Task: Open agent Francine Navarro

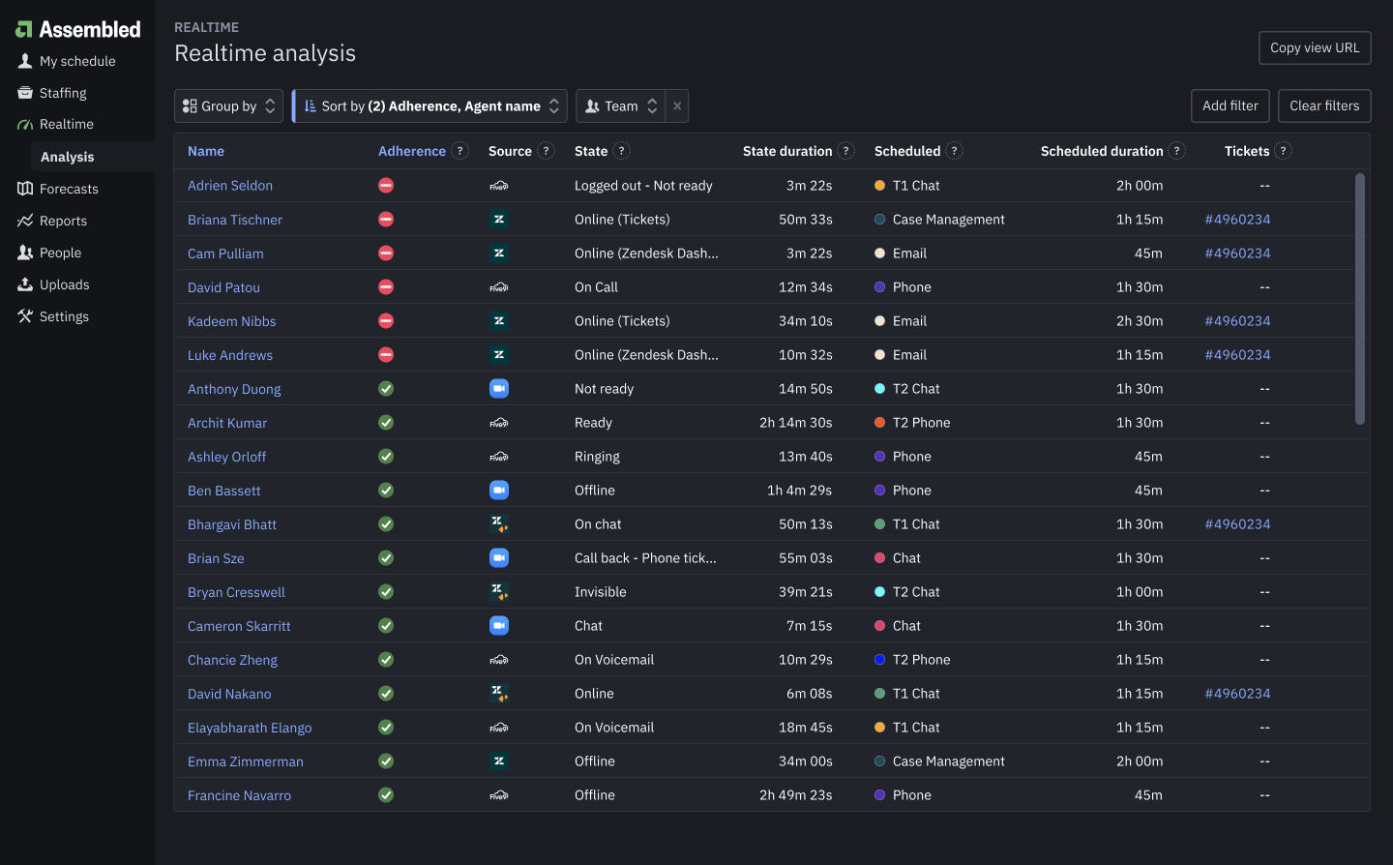Action: pyautogui.click(x=239, y=795)
